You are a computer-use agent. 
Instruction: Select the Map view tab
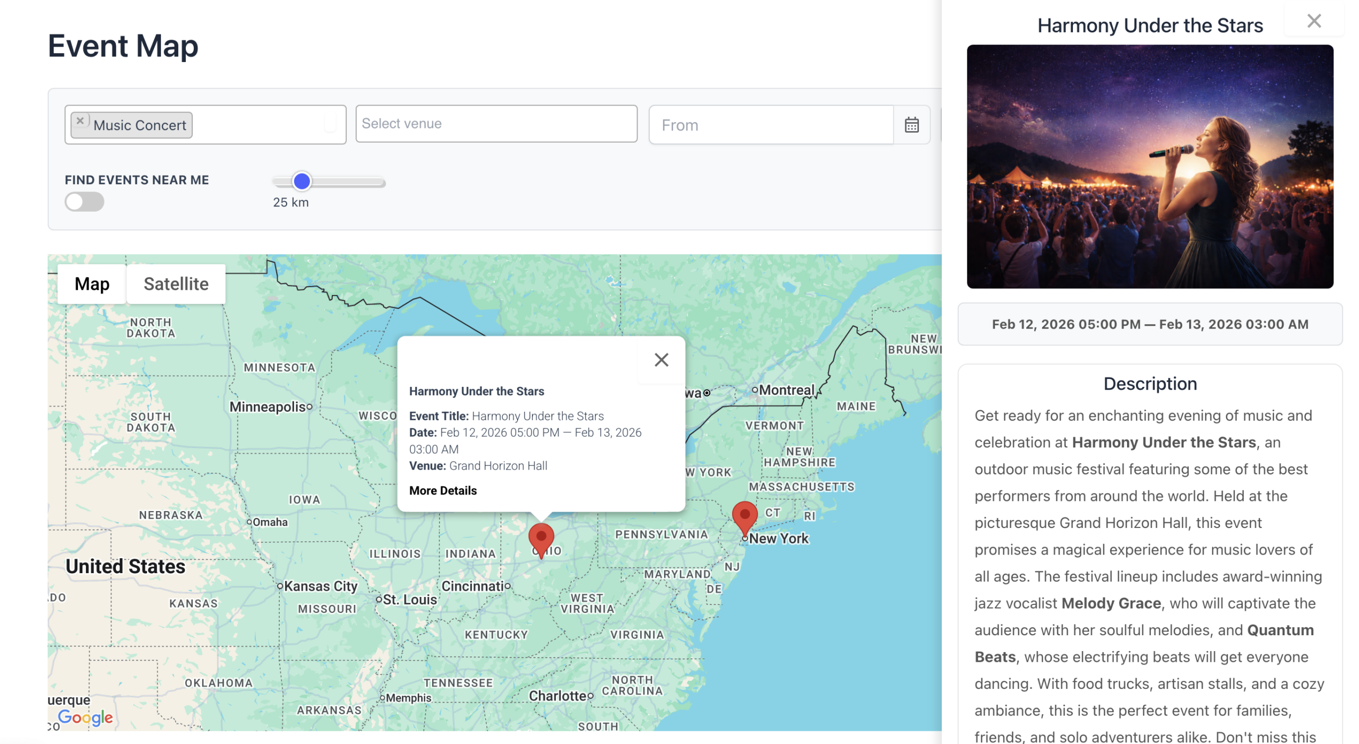click(x=92, y=284)
